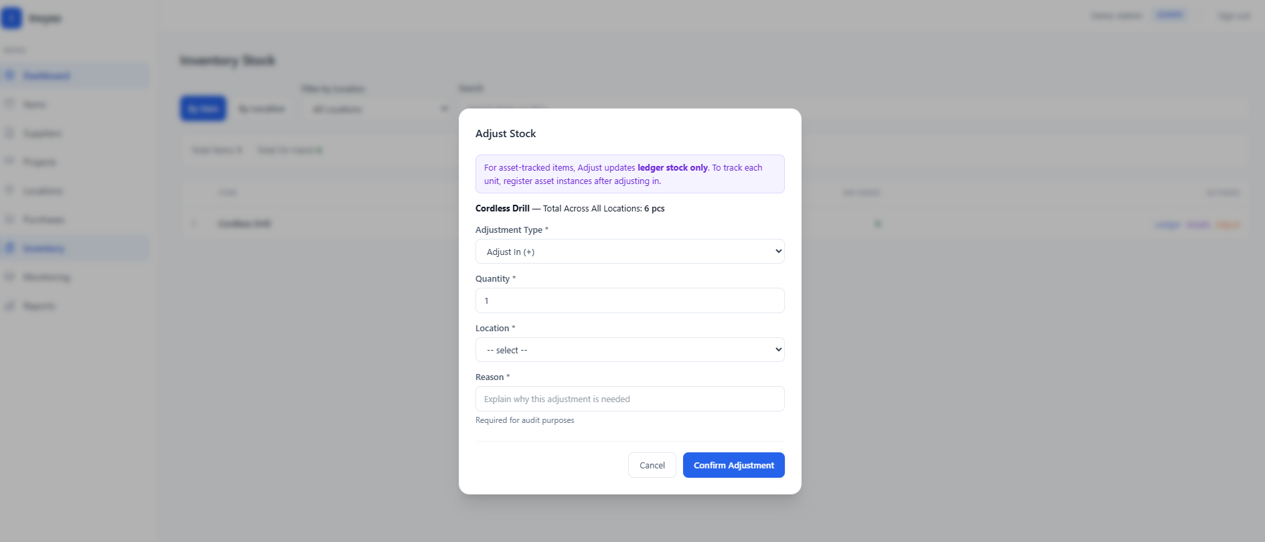Cancel the Adjust Stock dialog
This screenshot has width=1265, height=542.
click(652, 465)
